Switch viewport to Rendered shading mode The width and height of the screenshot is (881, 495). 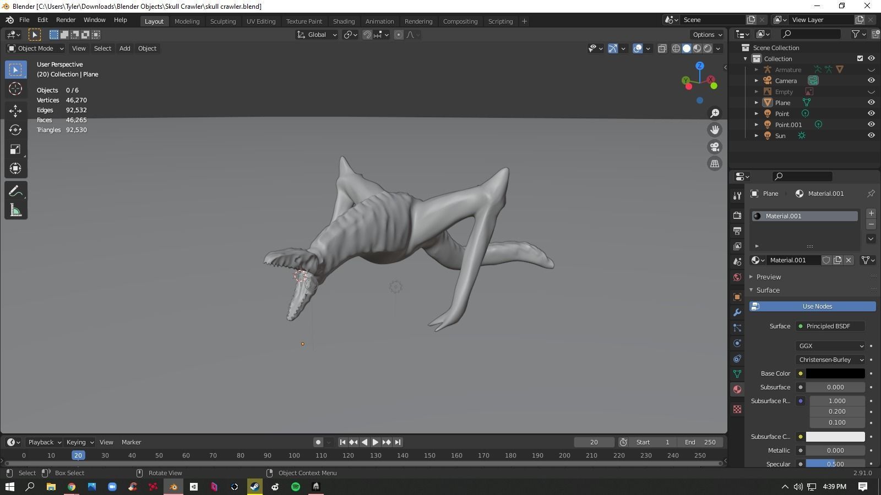tap(707, 48)
